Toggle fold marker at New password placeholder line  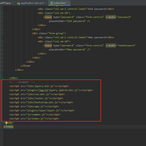(x=2, y=49)
